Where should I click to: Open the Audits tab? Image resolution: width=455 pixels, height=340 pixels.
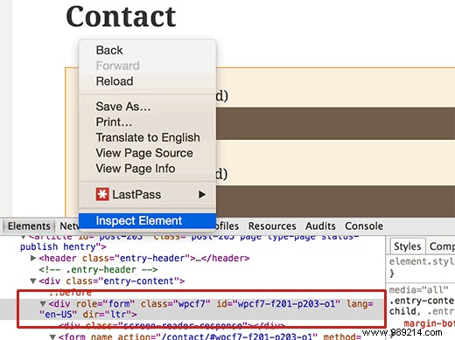320,226
